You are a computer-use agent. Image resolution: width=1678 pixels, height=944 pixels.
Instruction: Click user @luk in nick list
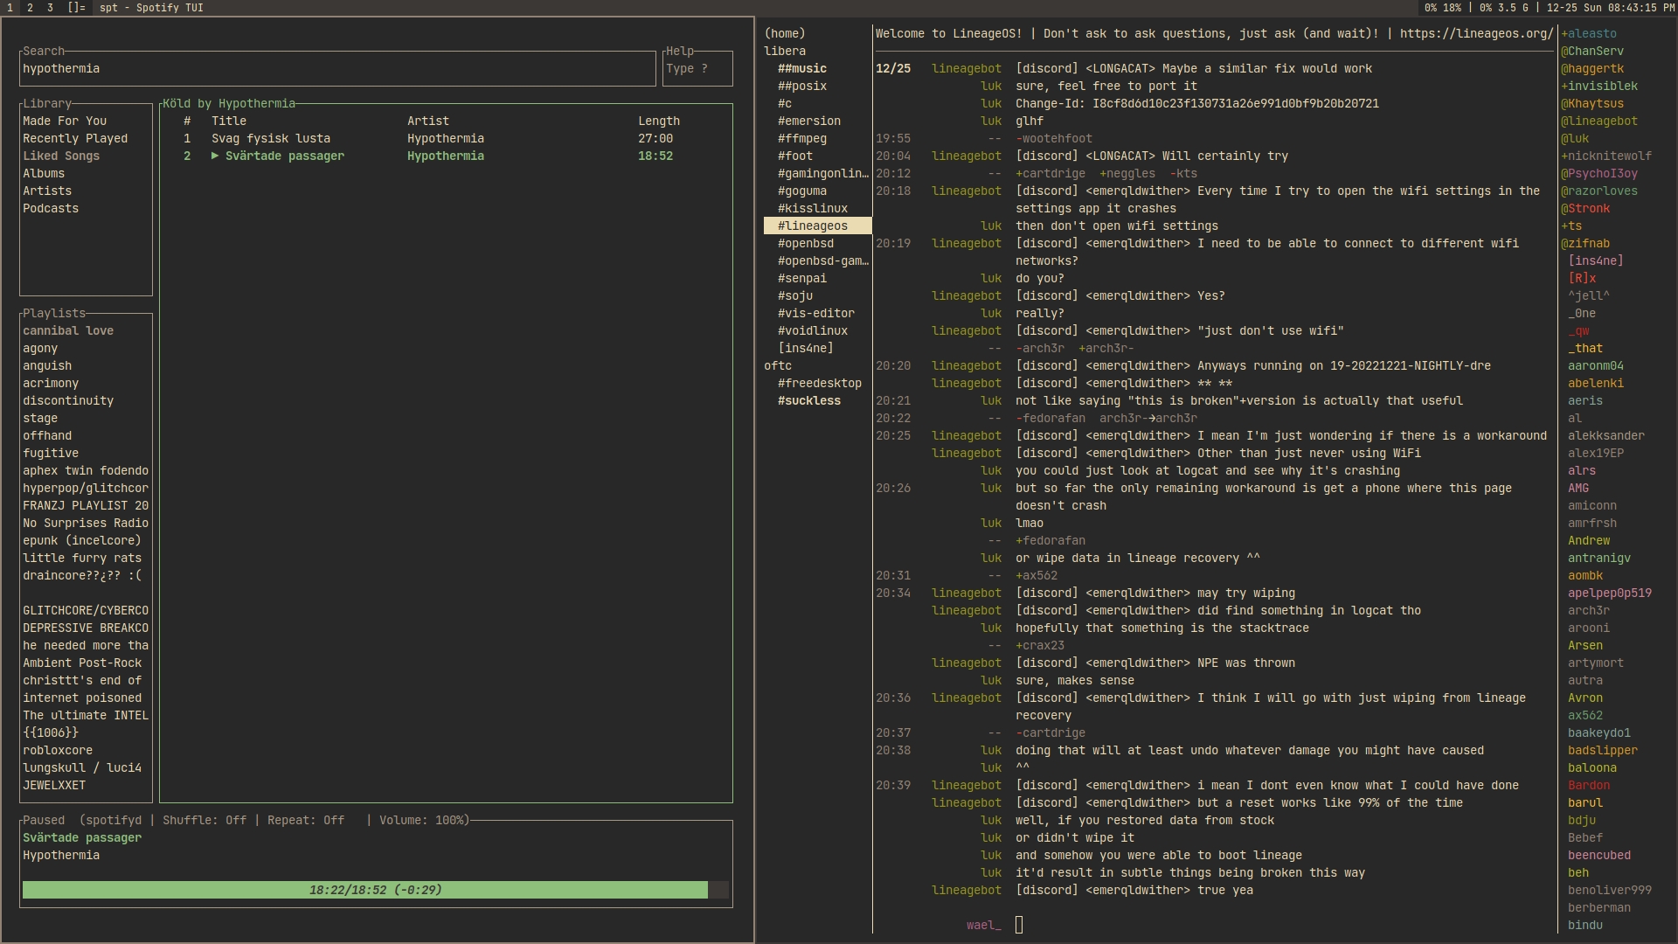click(1575, 138)
